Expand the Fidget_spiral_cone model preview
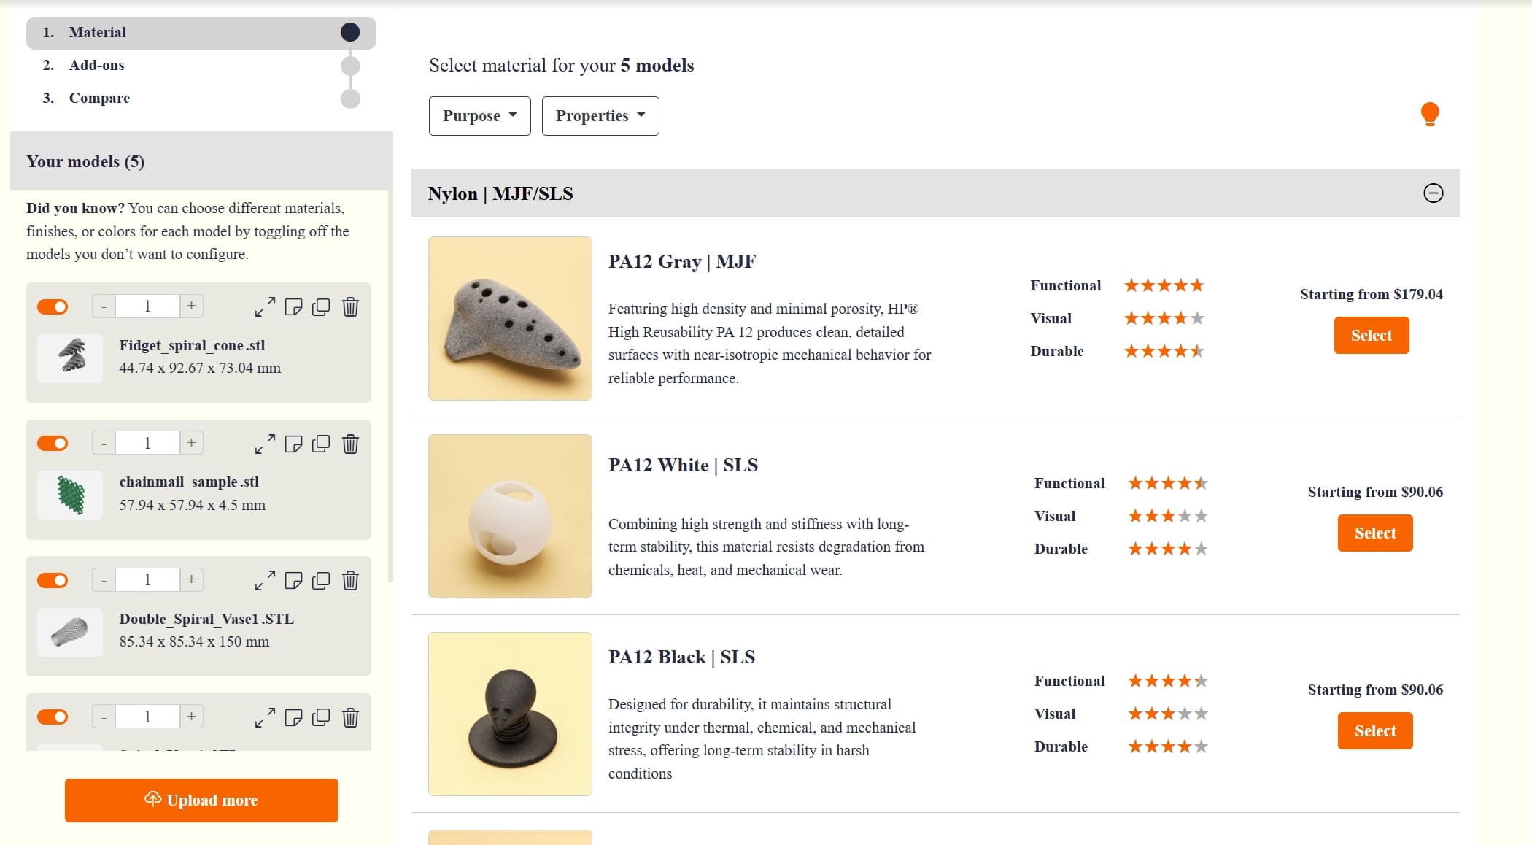 265,306
